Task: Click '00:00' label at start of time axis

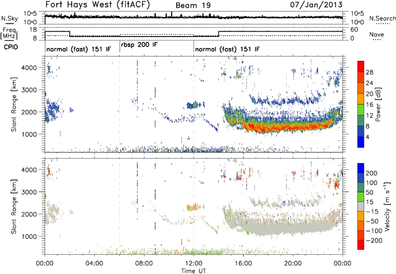Action: pyautogui.click(x=45, y=264)
